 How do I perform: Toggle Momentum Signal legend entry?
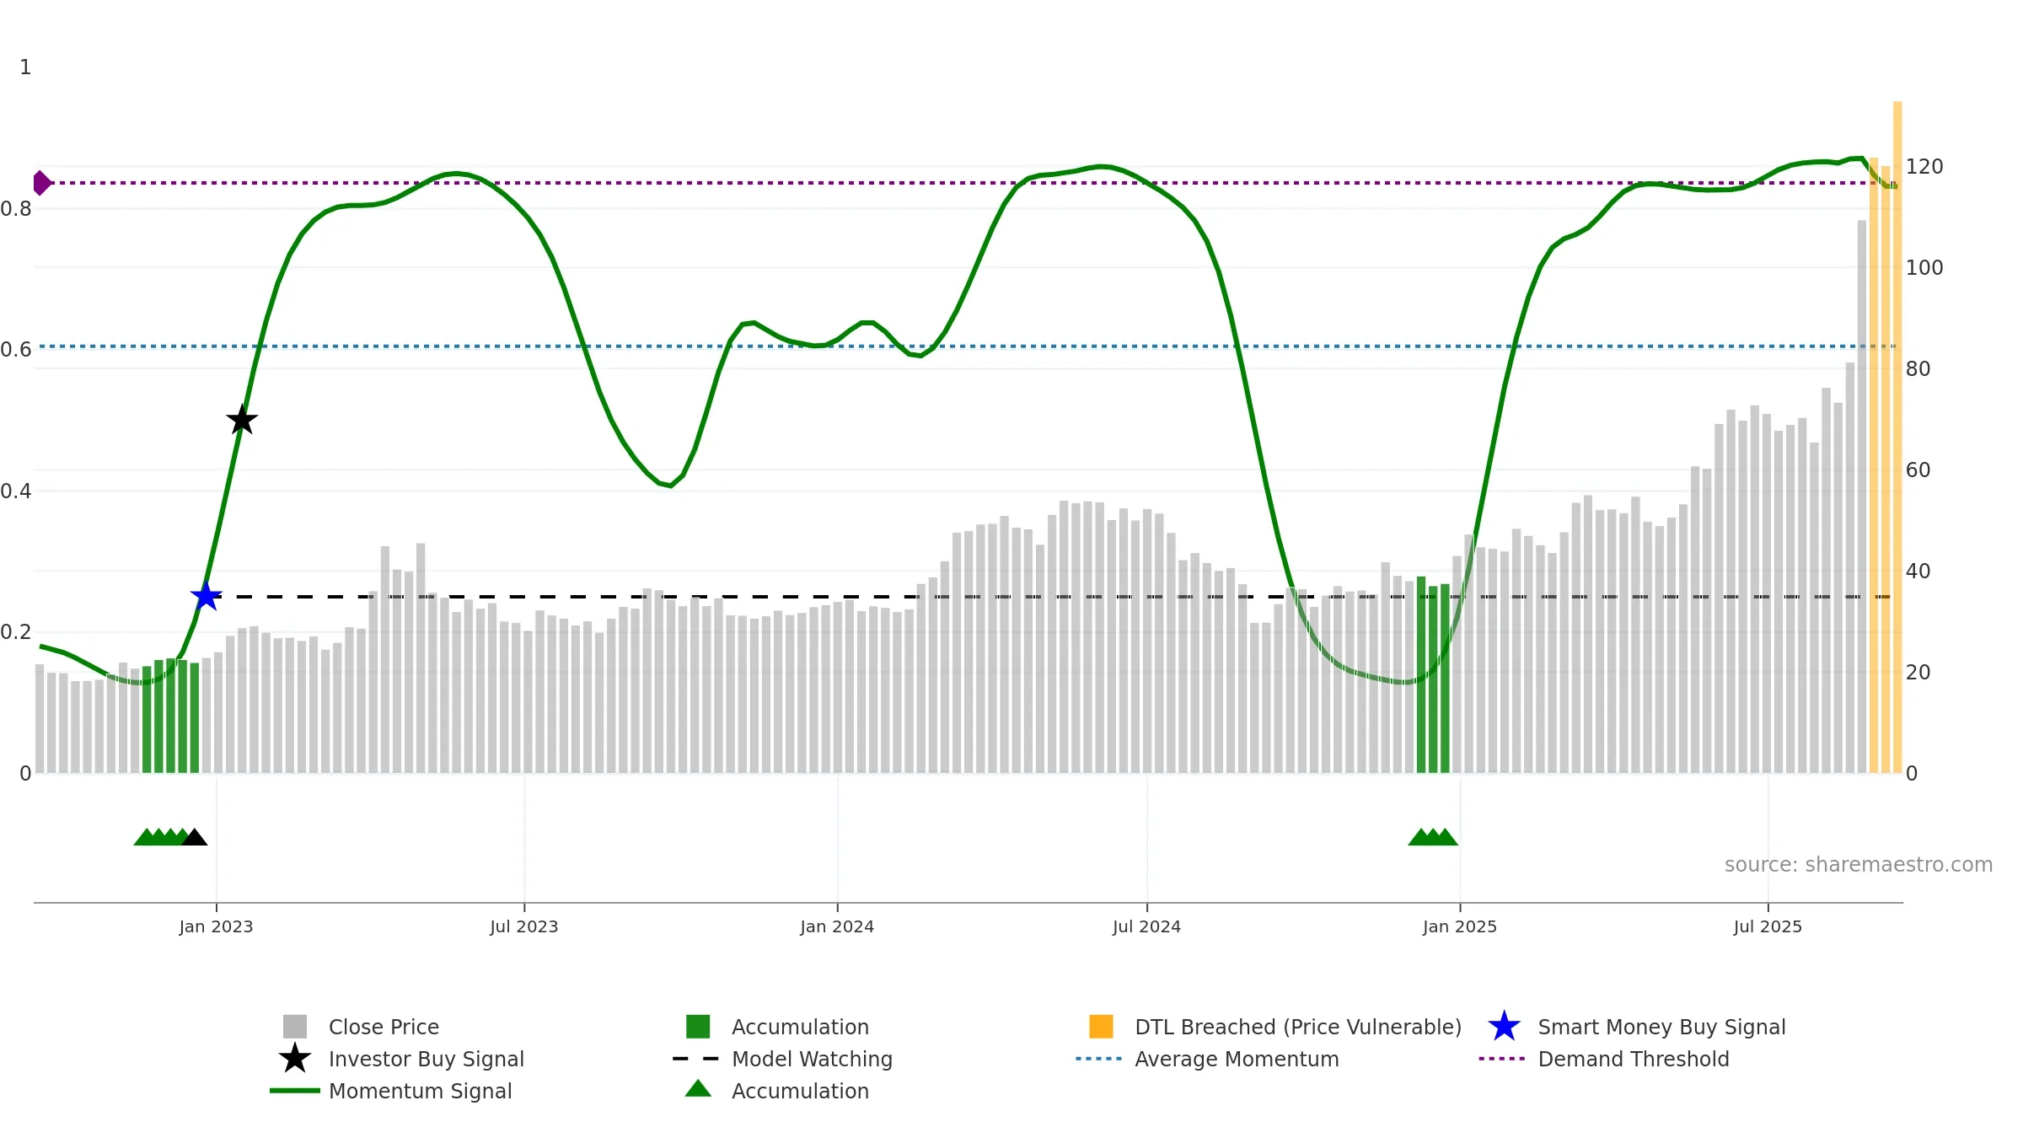click(420, 1091)
